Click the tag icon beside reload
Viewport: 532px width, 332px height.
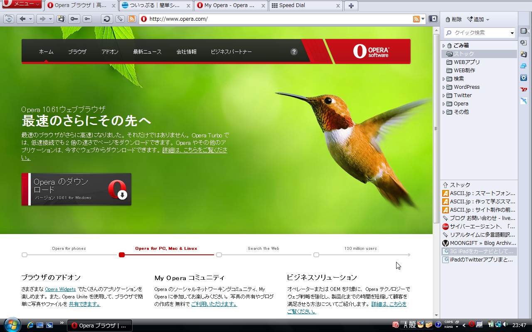click(120, 19)
